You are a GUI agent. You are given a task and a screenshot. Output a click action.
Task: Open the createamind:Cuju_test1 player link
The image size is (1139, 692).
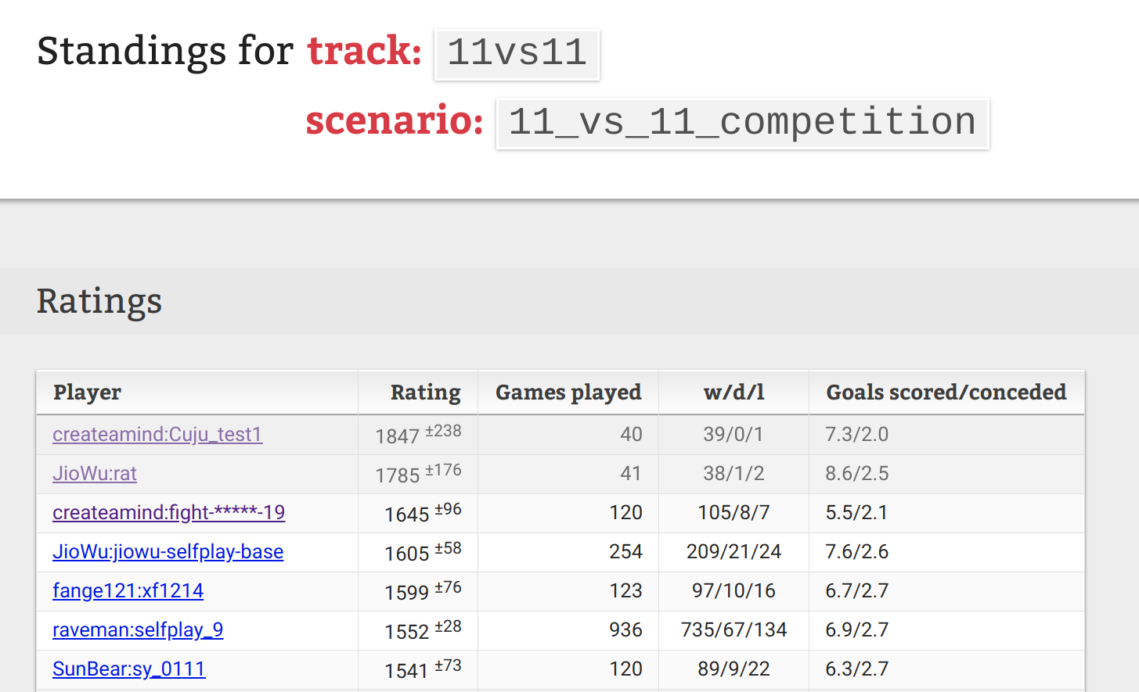[157, 435]
